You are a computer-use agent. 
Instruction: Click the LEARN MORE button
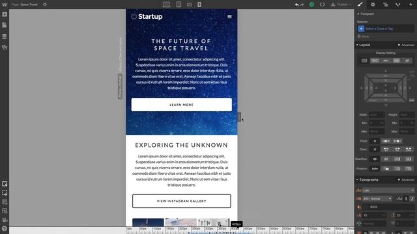pos(181,105)
